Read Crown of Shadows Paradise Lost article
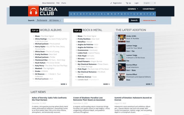The height and width of the screenshot is (115, 184). pos(89,99)
